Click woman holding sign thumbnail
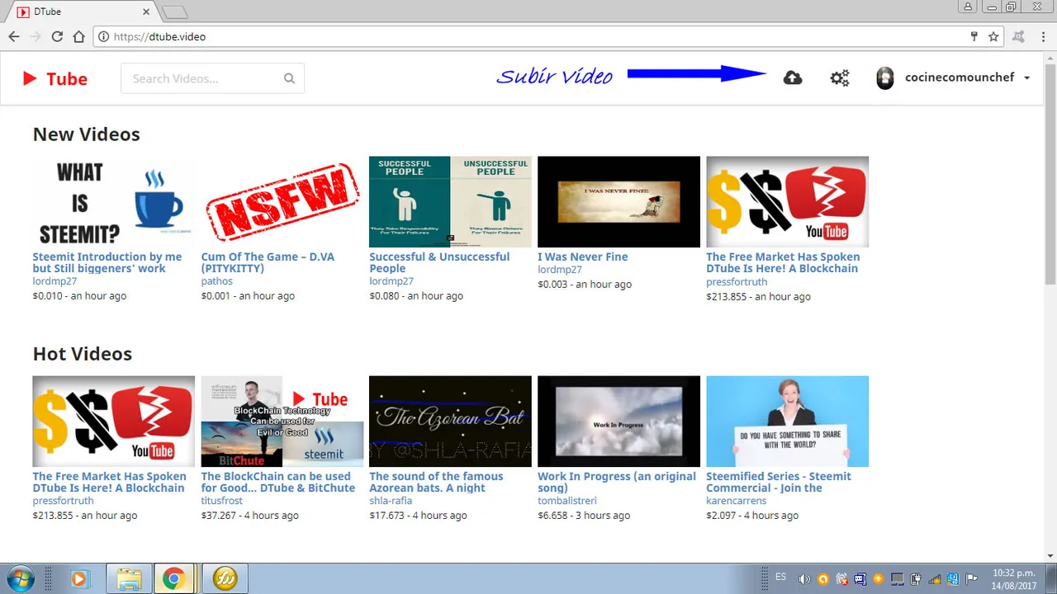The image size is (1057, 594). [787, 422]
